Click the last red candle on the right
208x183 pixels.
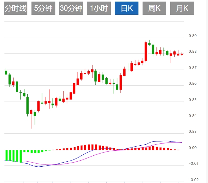coord(182,54)
